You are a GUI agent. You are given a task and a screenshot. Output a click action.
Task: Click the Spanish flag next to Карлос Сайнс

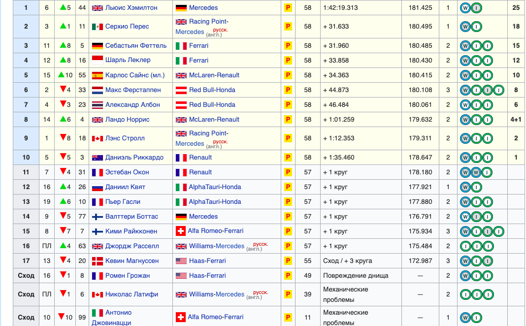coord(98,75)
